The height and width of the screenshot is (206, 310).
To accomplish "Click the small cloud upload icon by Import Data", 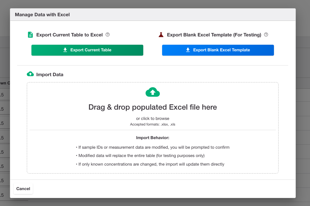I will (30, 74).
